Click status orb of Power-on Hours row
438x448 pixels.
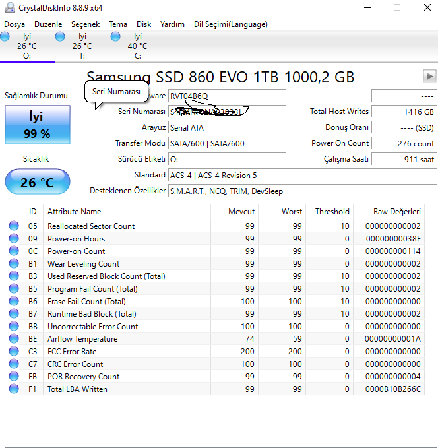click(x=14, y=238)
